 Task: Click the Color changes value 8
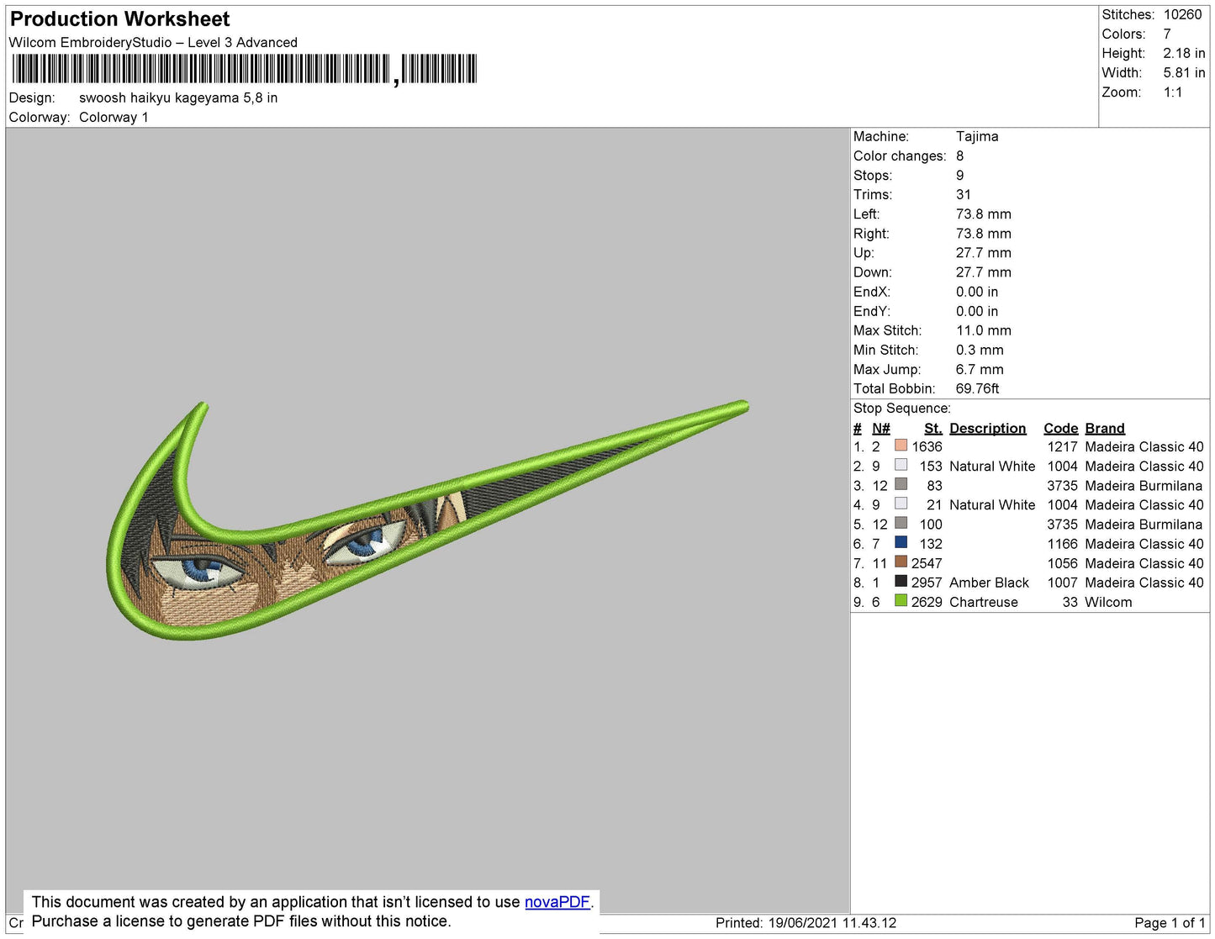pos(960,156)
